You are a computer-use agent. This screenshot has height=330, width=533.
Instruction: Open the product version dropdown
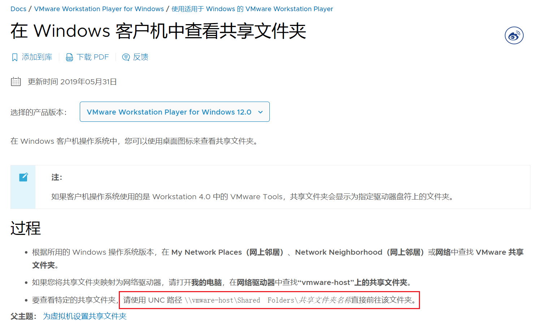174,112
